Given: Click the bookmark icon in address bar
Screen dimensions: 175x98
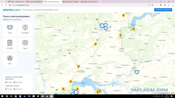Looking at the screenshot, I should coord(152,5).
